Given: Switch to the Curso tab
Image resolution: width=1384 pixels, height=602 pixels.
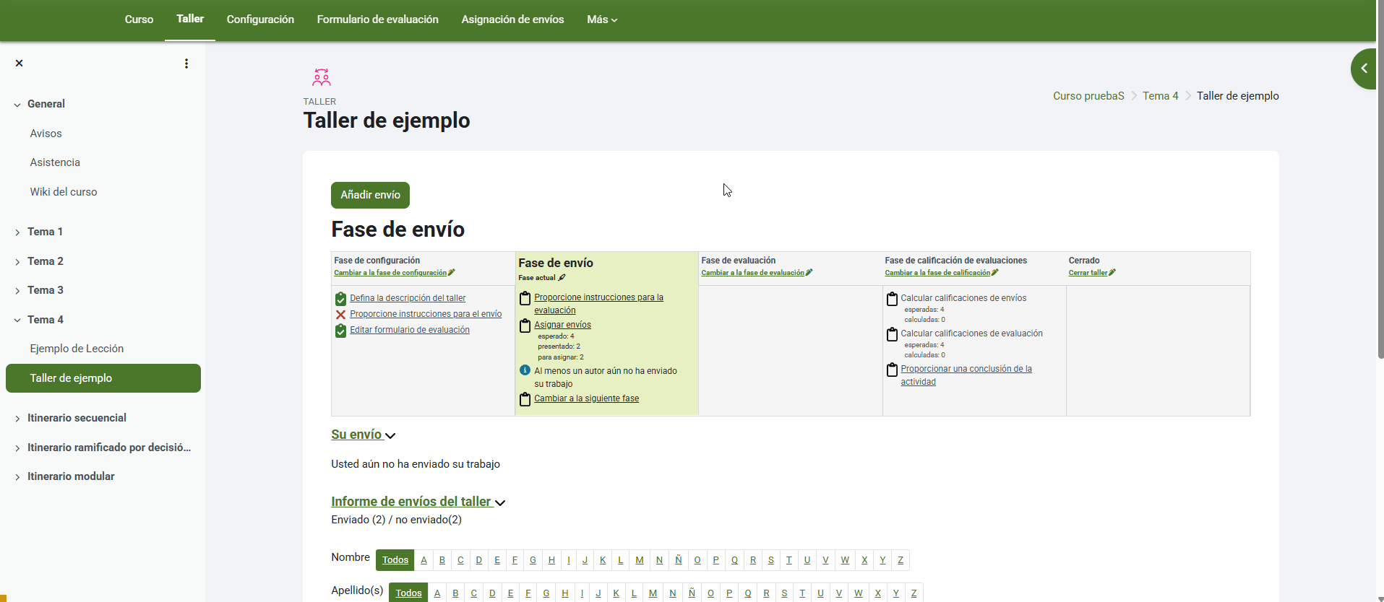Looking at the screenshot, I should point(139,19).
